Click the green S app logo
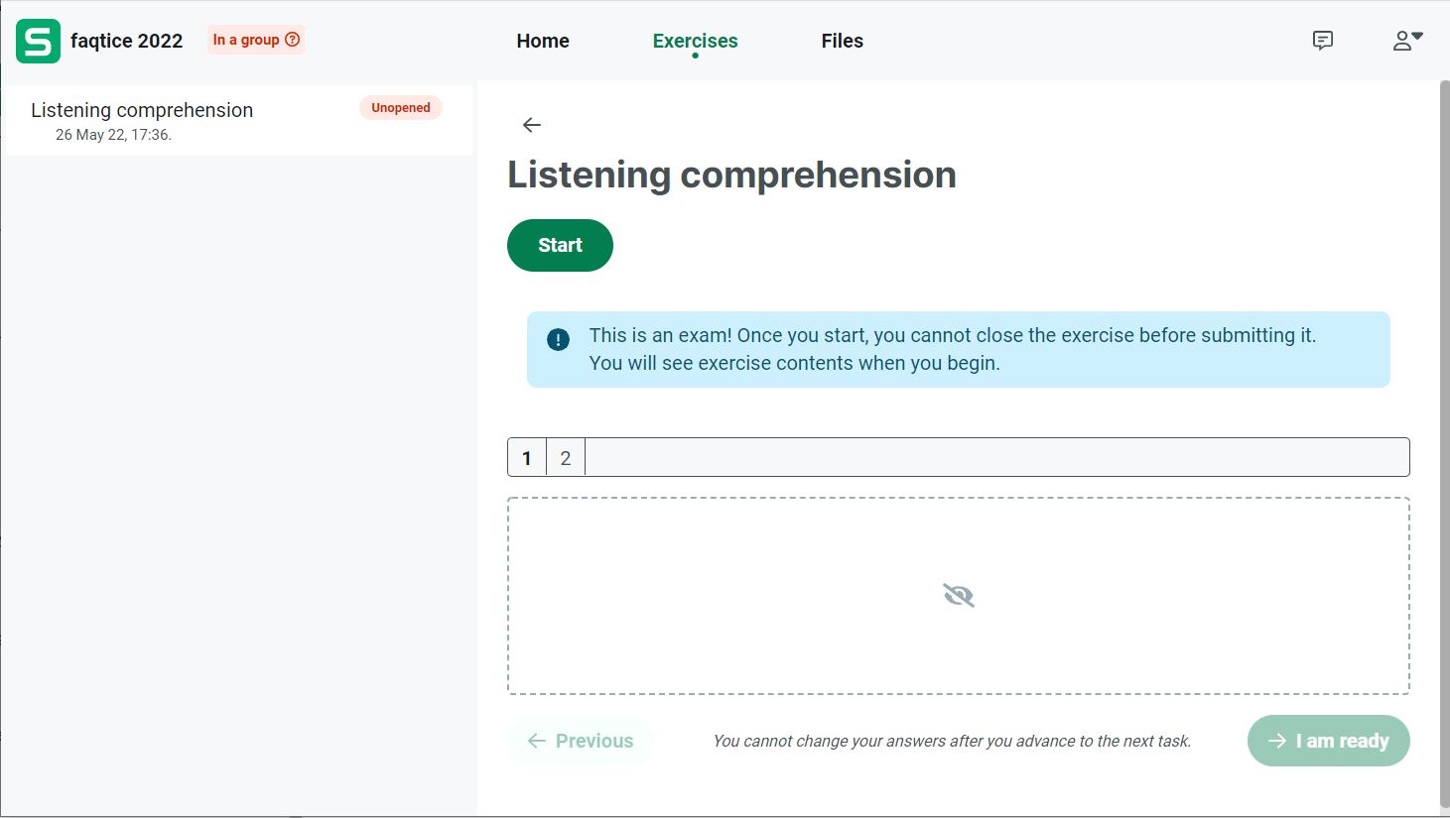Image resolution: width=1450 pixels, height=818 pixels. 38,41
